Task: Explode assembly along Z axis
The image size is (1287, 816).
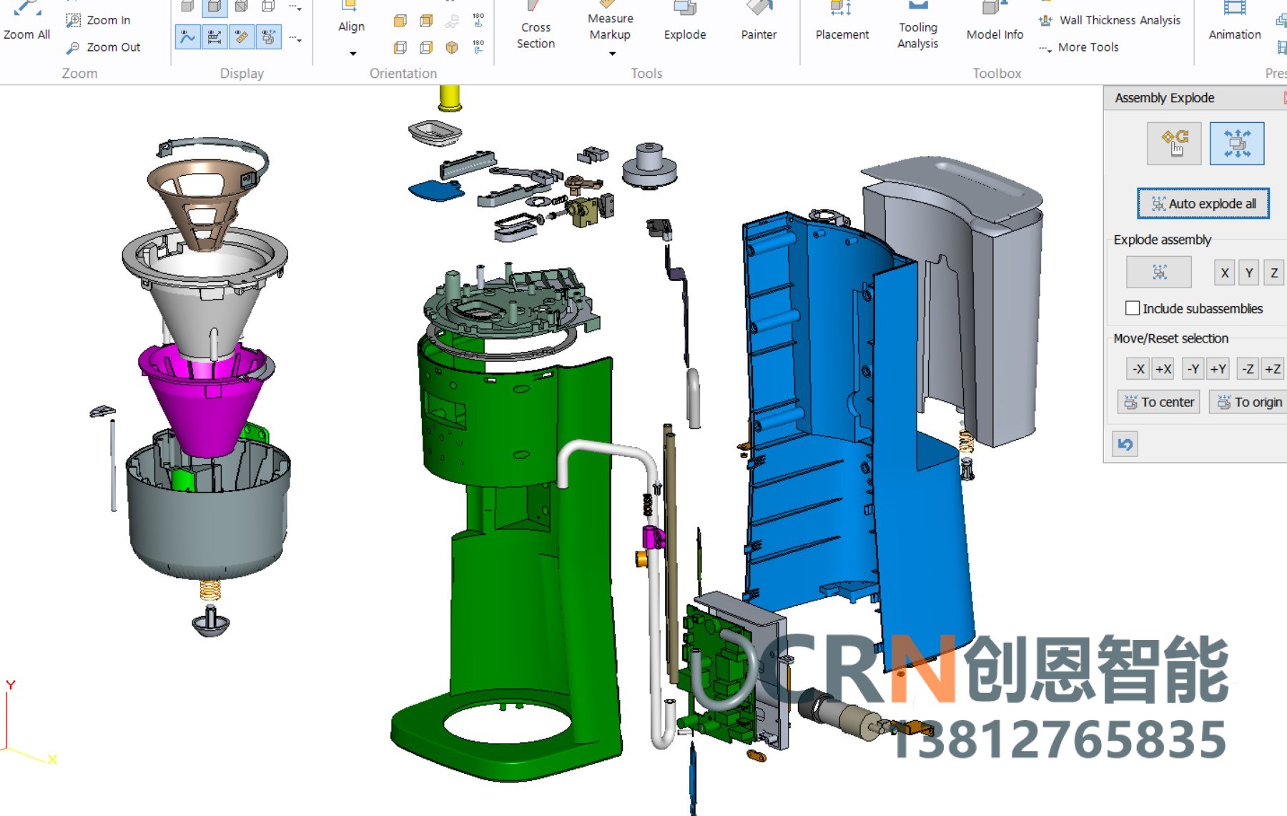Action: tap(1274, 272)
